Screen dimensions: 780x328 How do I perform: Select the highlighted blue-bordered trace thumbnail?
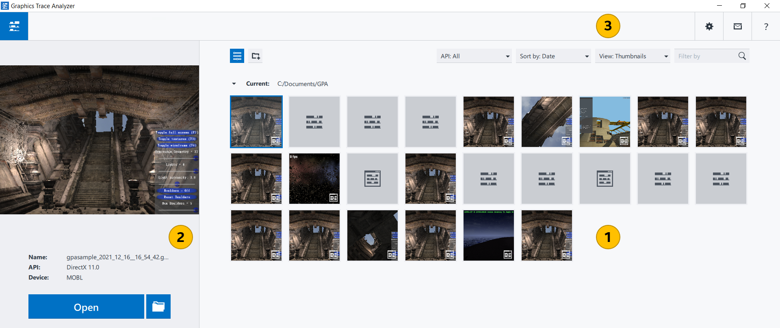click(256, 122)
